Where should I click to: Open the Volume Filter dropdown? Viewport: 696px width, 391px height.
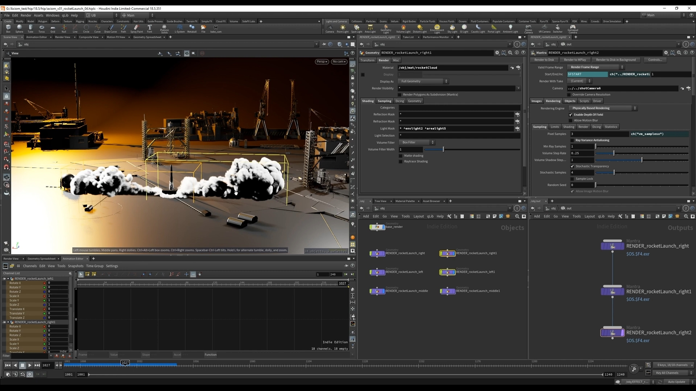pyautogui.click(x=417, y=143)
